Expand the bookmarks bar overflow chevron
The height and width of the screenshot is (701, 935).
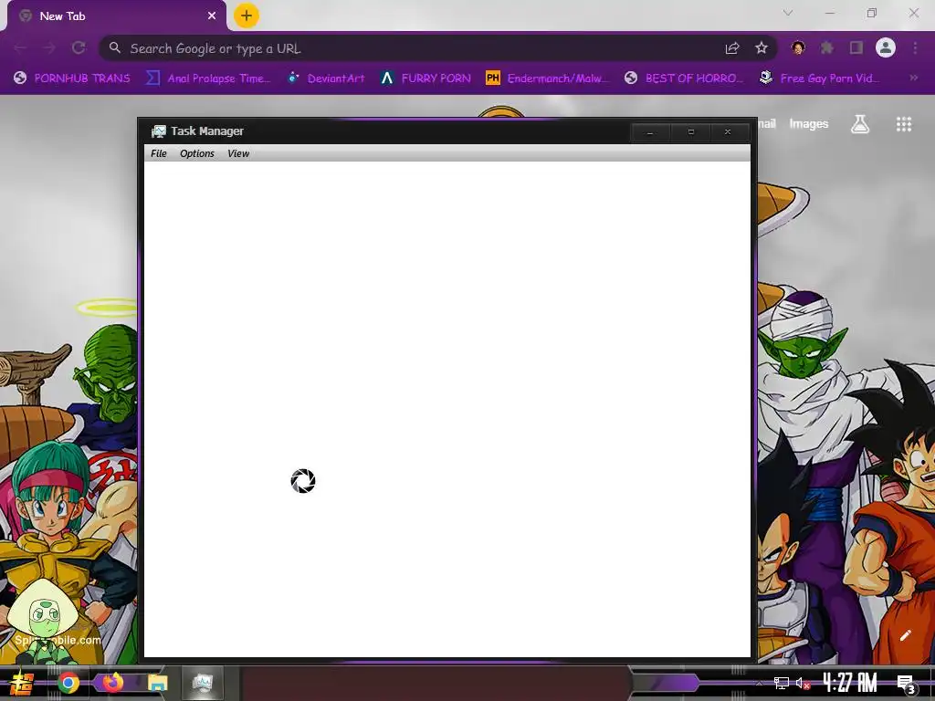(913, 78)
